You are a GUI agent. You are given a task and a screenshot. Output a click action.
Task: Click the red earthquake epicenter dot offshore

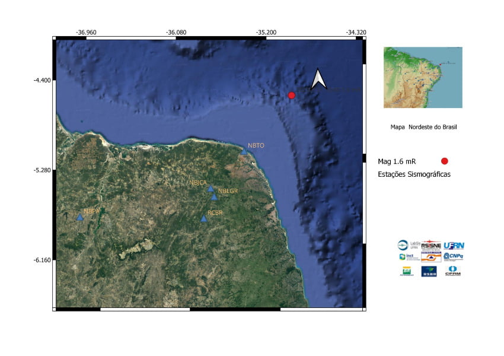(x=292, y=95)
